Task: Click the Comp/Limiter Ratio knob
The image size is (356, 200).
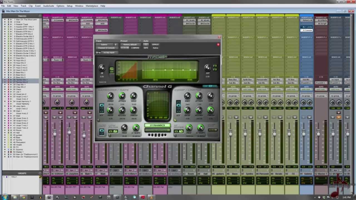Action: [187, 110]
